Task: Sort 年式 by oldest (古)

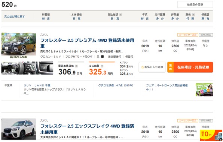Action: point(147,19)
